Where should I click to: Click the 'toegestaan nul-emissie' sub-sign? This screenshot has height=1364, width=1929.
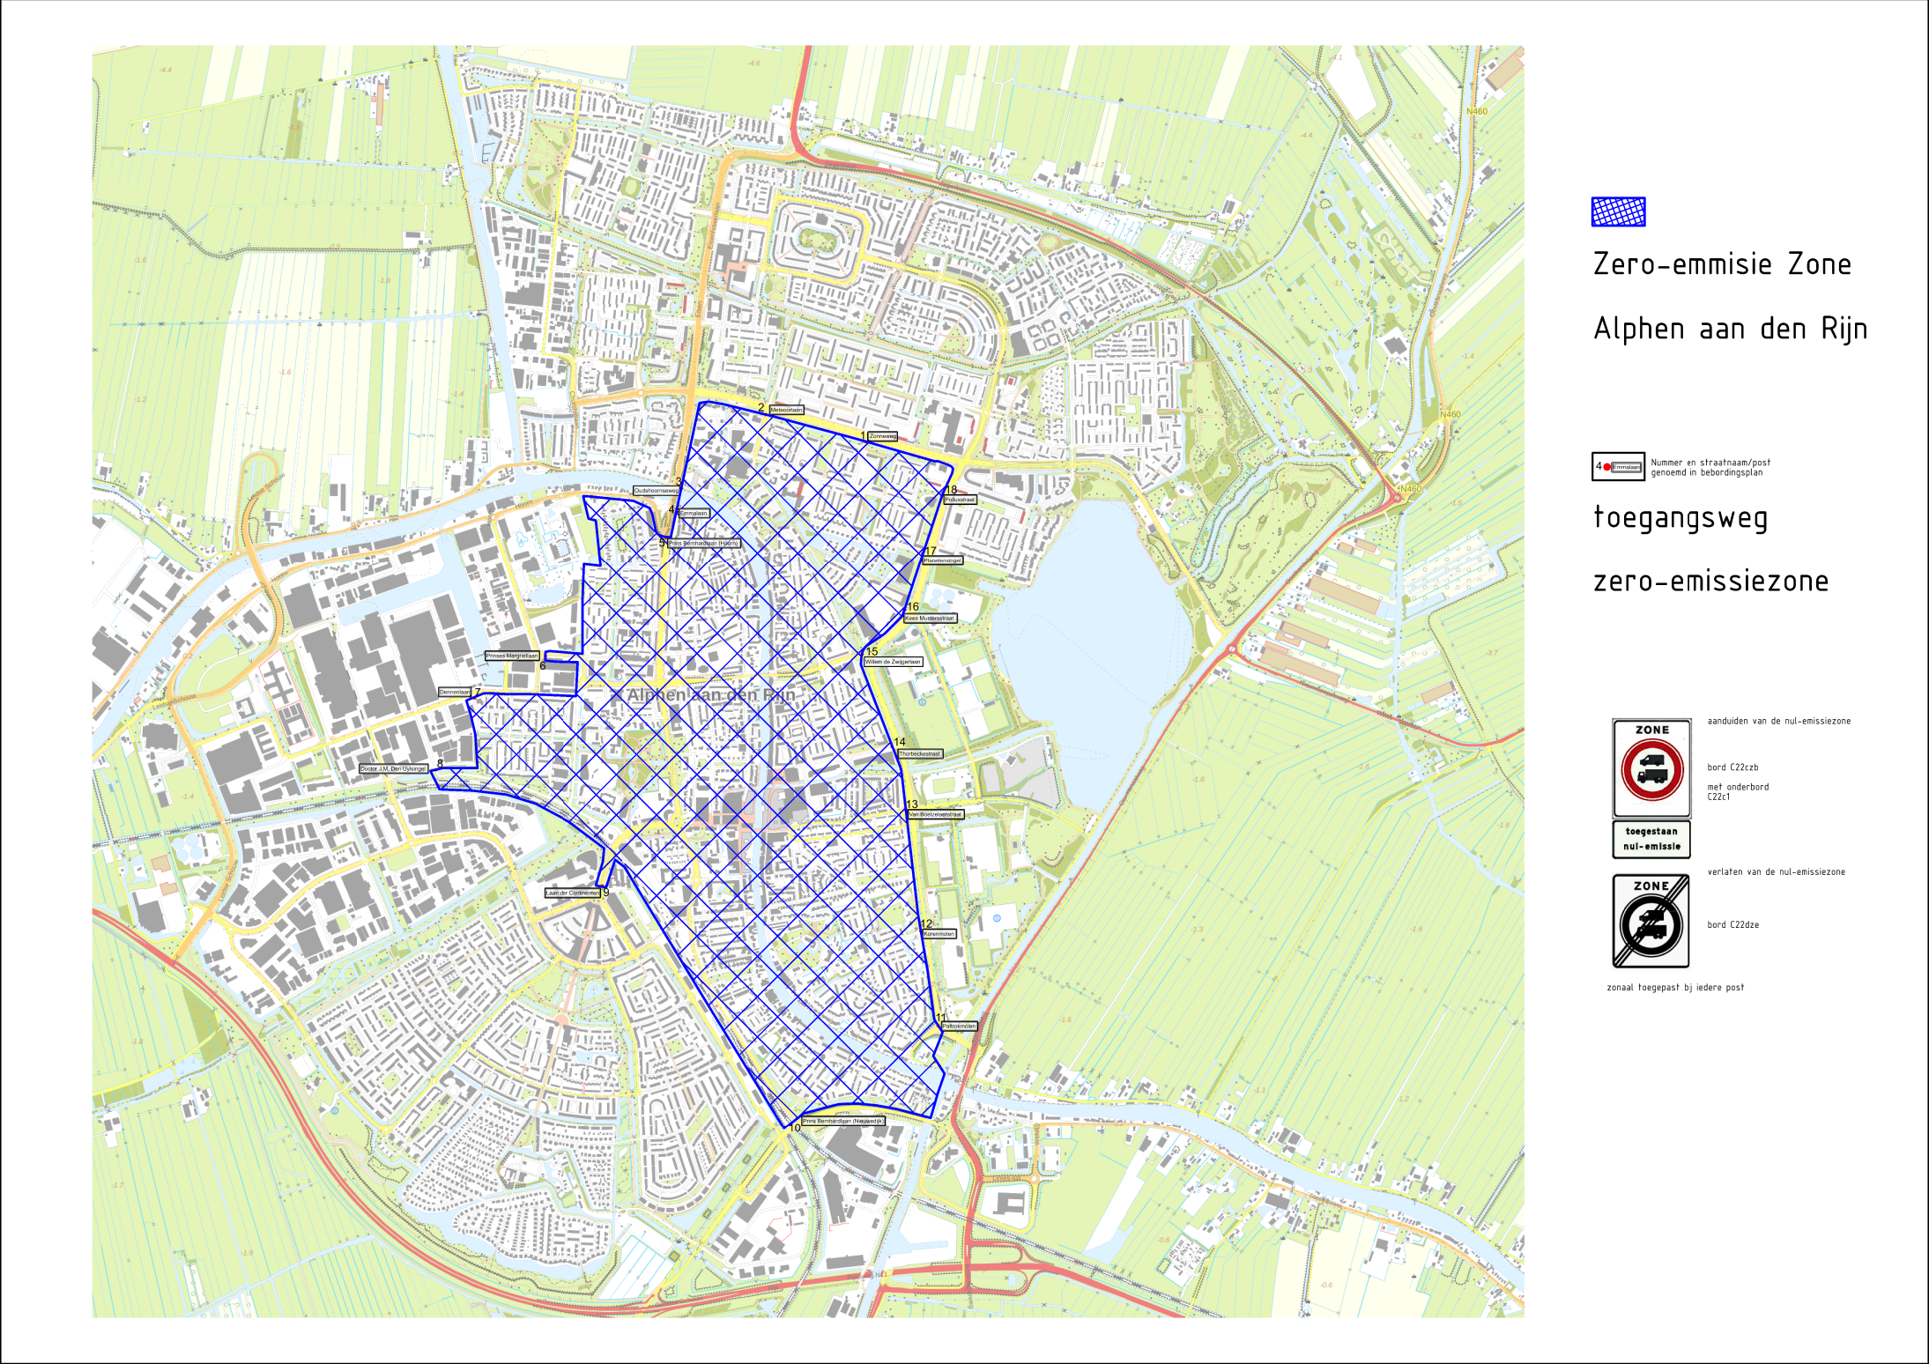point(1651,839)
